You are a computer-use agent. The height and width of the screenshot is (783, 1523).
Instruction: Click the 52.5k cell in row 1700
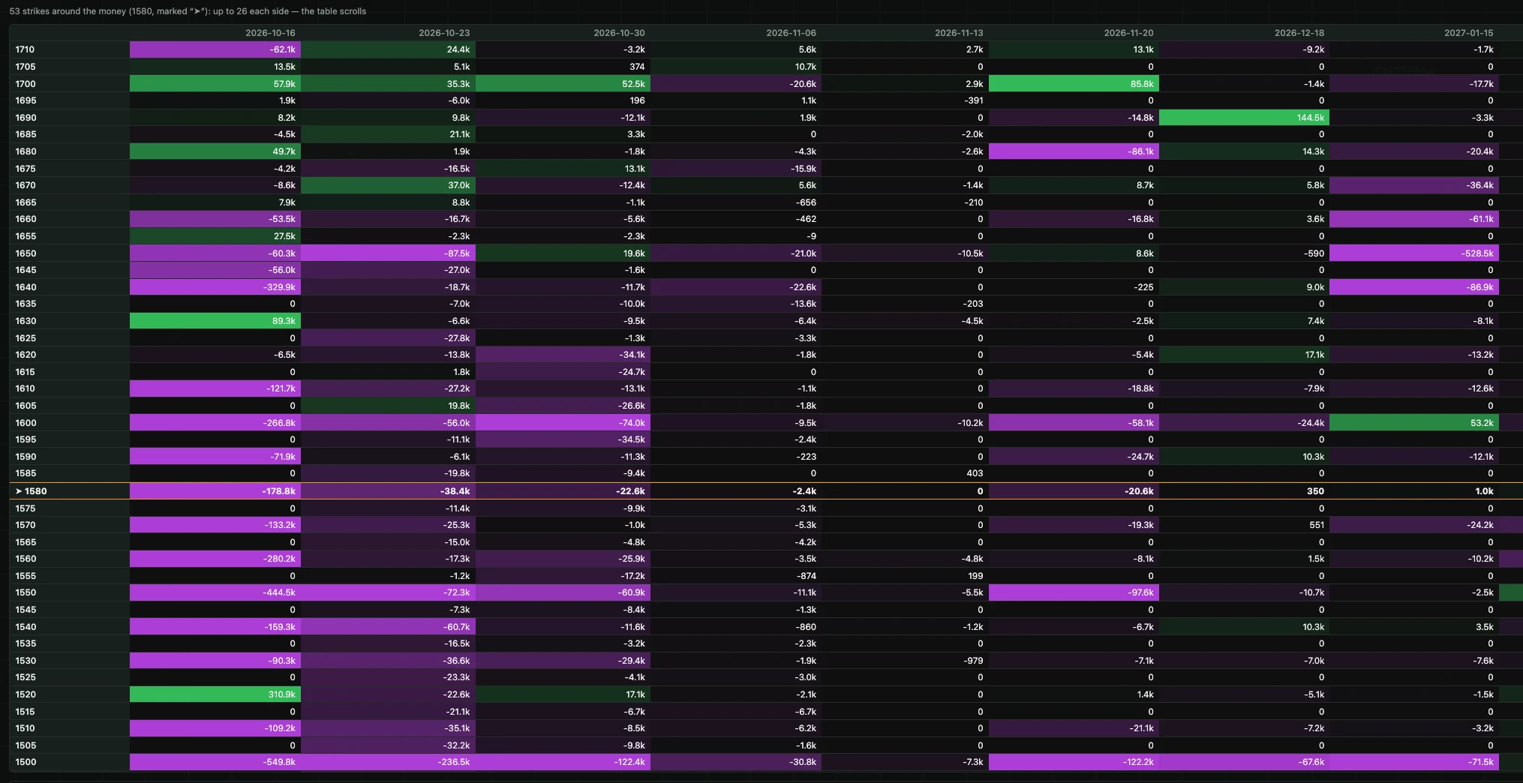click(x=563, y=84)
